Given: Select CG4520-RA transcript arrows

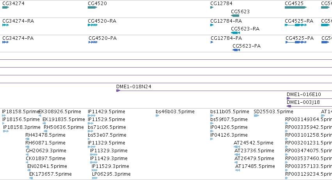Looking at the screenshot, I should coord(93,25).
